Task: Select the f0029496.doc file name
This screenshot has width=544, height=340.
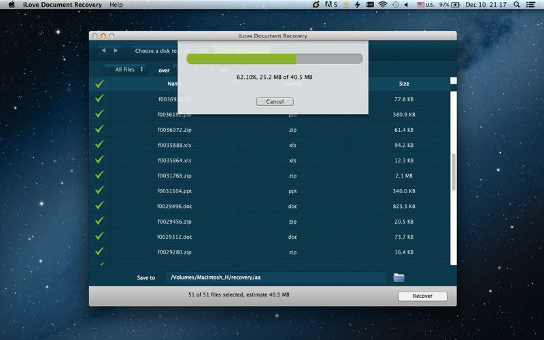Action: (175, 206)
